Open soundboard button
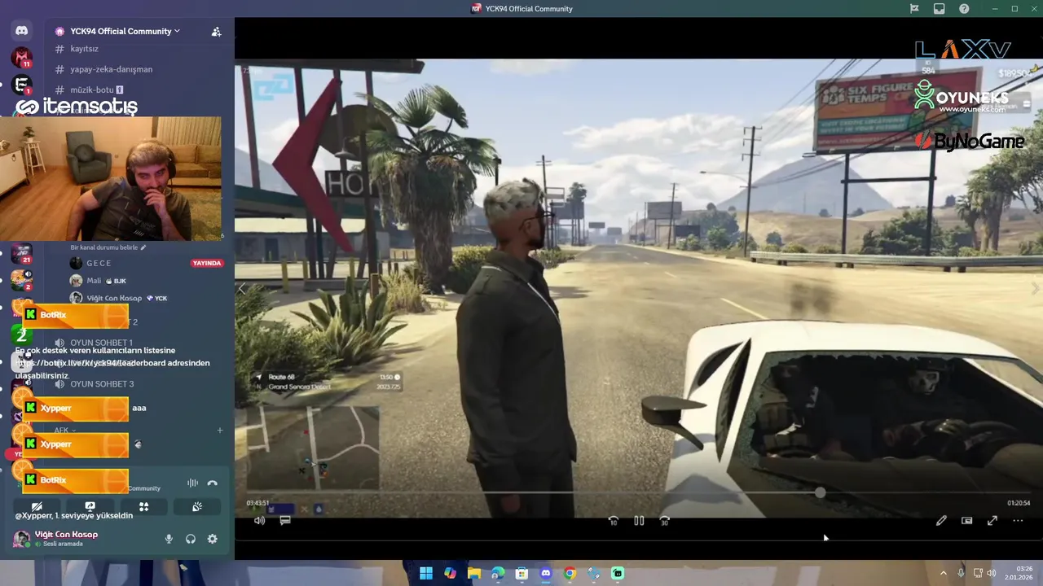The width and height of the screenshot is (1043, 586). pos(197,506)
